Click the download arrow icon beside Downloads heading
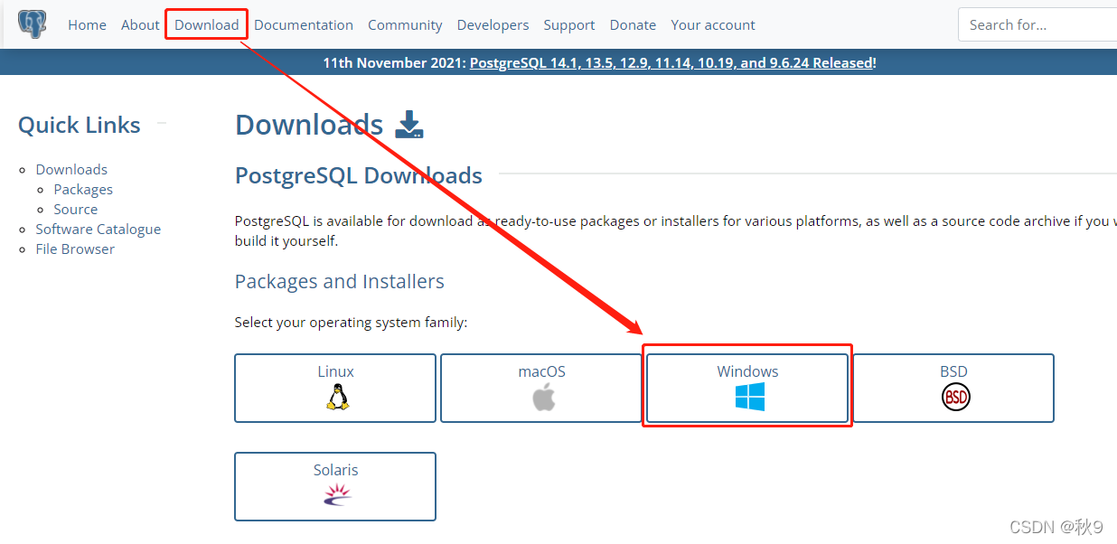 408,124
